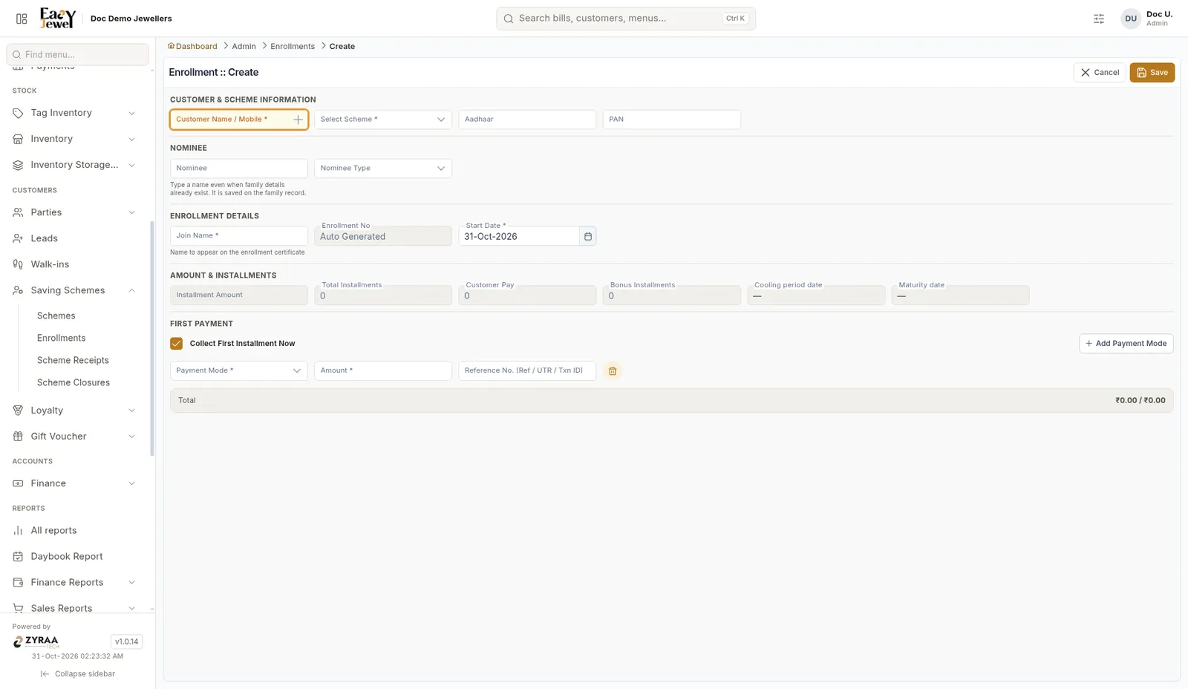This screenshot has width=1188, height=689.
Task: Uncheck Collect First Installment Now
Action: click(177, 344)
